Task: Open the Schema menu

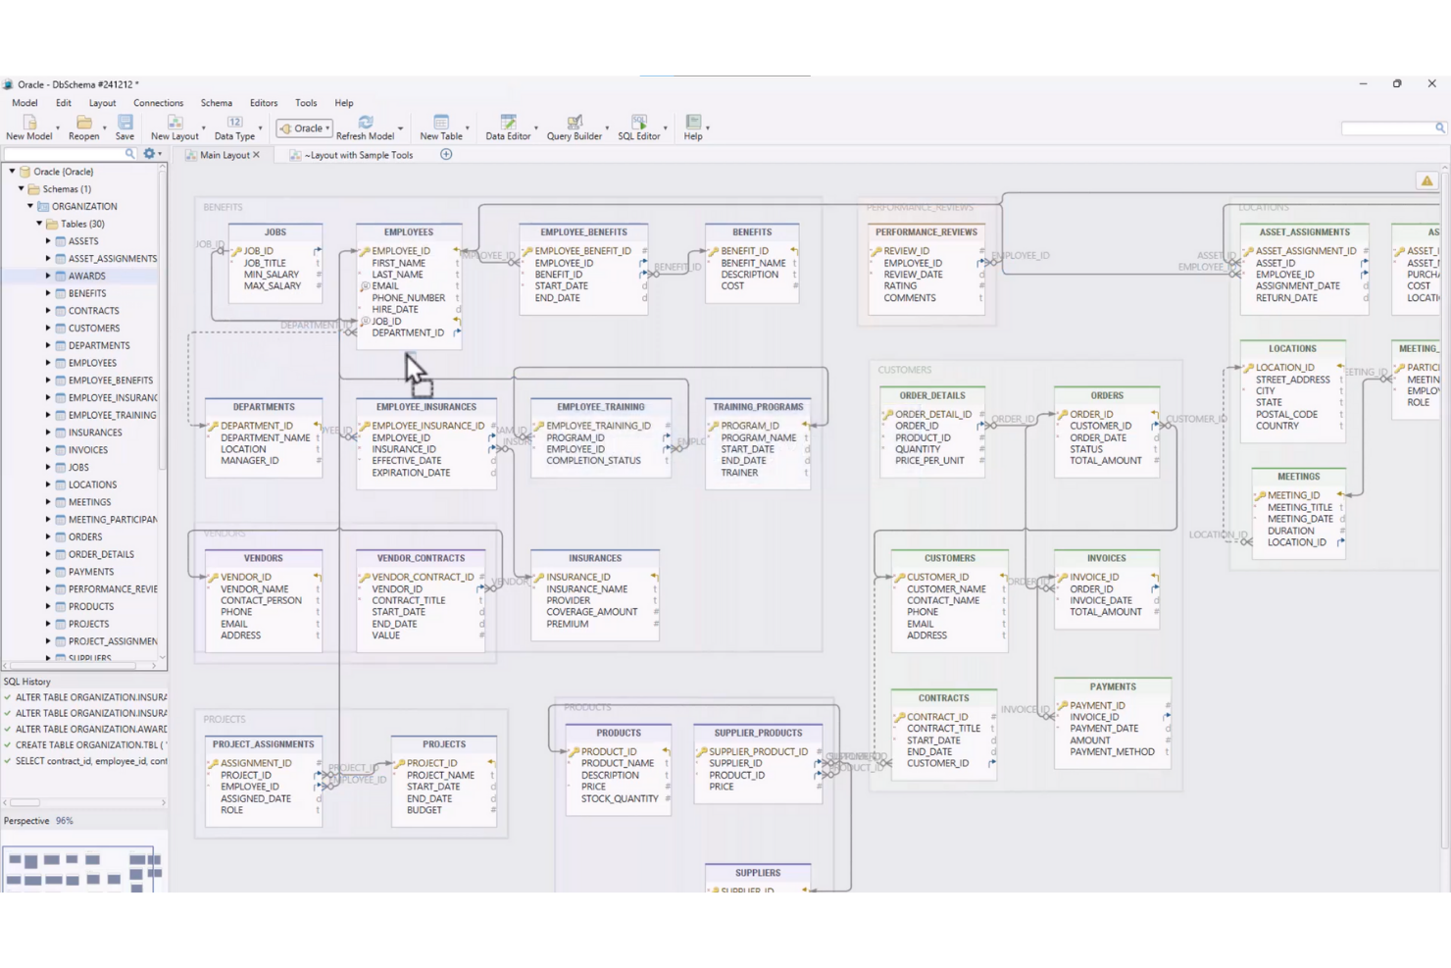Action: coord(216,102)
